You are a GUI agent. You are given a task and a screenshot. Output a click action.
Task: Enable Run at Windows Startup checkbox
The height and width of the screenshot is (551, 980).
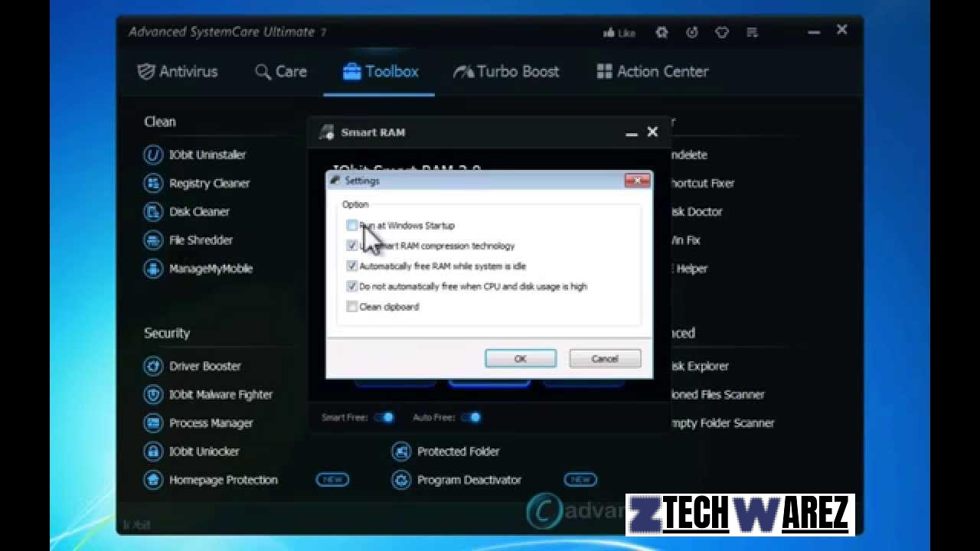click(x=351, y=225)
